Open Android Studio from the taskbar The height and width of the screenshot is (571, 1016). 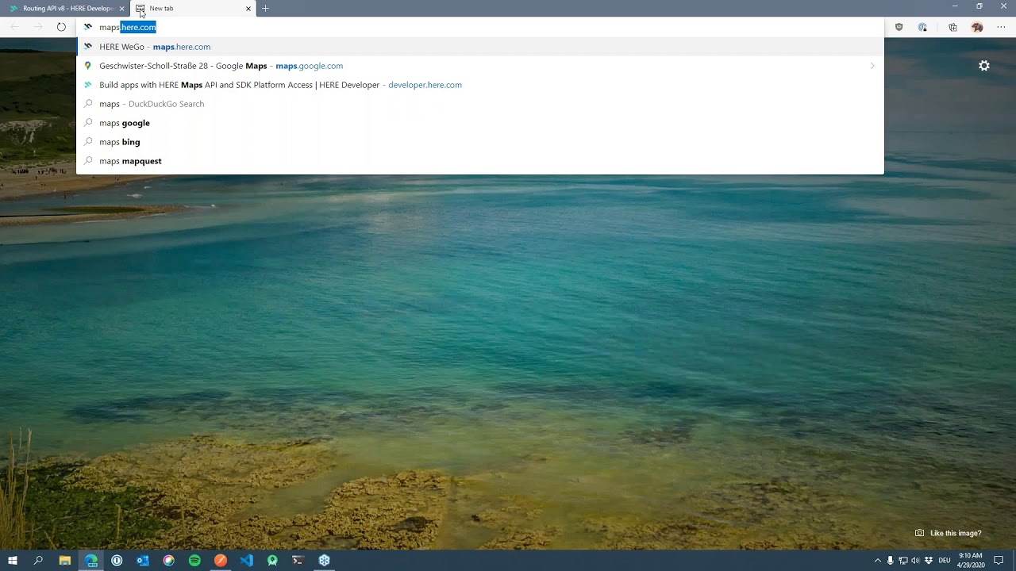[x=272, y=561]
